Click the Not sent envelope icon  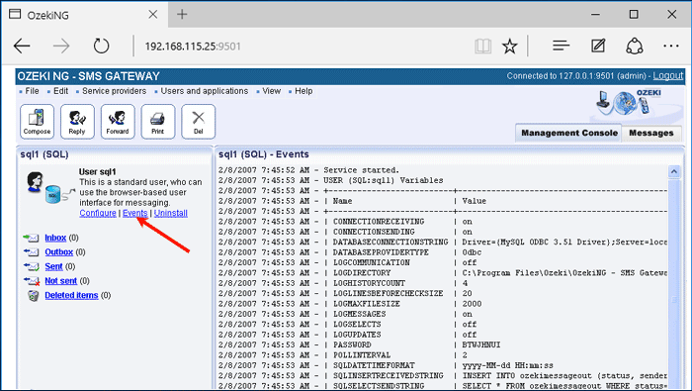click(32, 281)
